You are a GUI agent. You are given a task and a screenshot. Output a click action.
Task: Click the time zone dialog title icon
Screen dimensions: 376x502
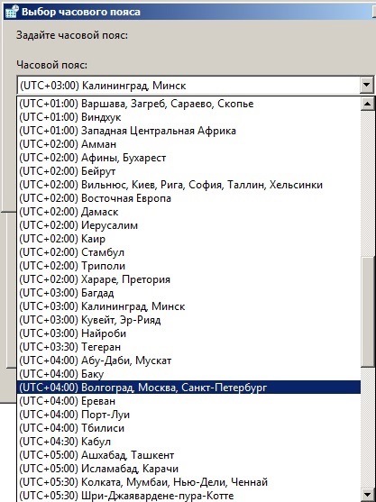(12, 12)
